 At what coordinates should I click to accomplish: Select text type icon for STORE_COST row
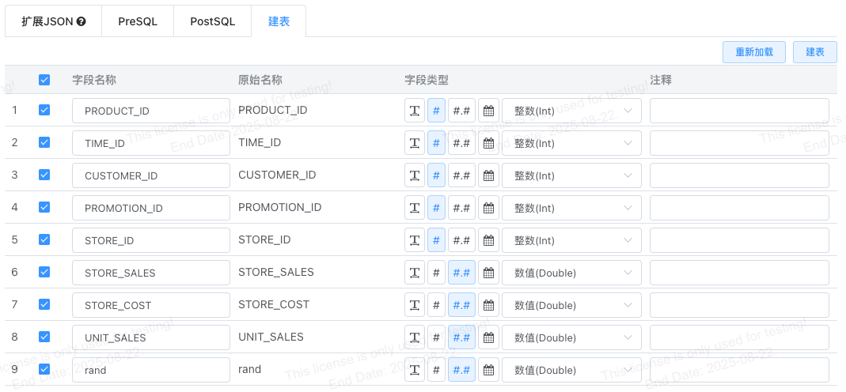pyautogui.click(x=415, y=305)
